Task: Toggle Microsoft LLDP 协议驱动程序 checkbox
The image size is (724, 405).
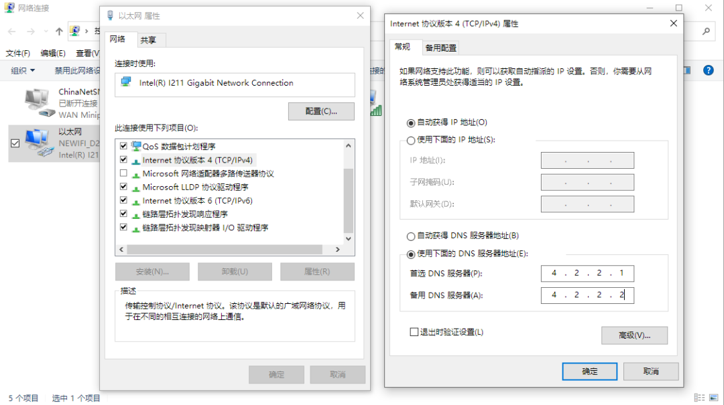Action: tap(123, 186)
